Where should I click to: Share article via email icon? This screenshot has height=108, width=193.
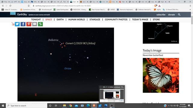click(35, 24)
